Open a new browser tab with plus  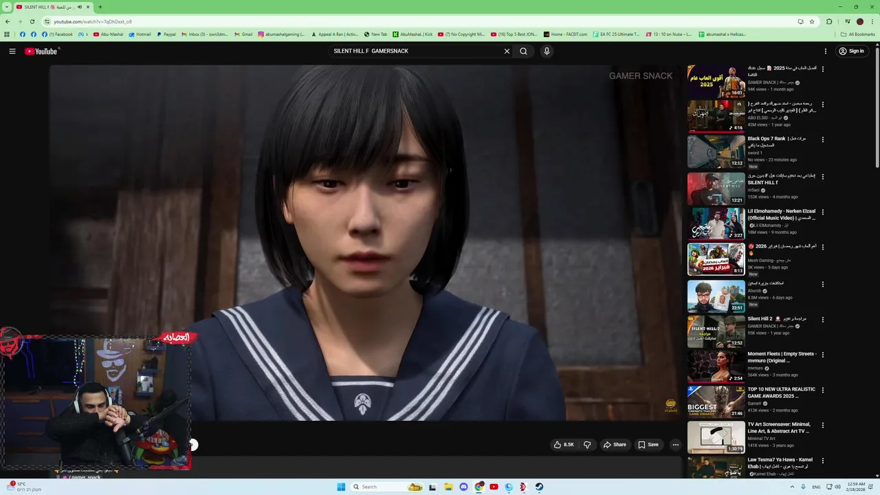click(100, 7)
